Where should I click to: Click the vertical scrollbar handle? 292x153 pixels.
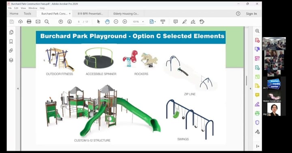246,81
